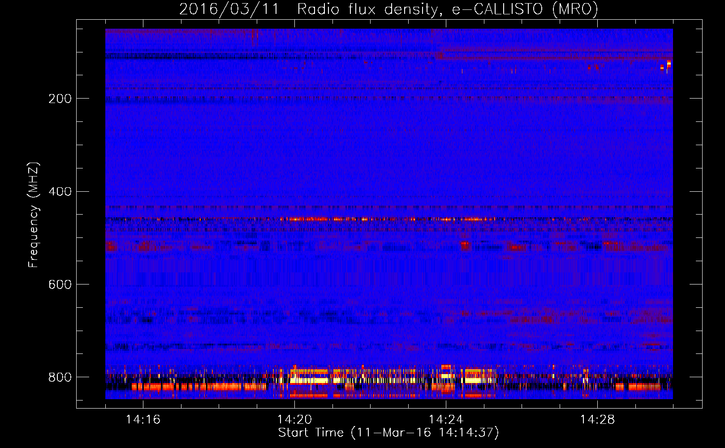
Task: Click the 'Start Time (11-Mar-16 14:14:37)' axis label
Action: pyautogui.click(x=388, y=433)
